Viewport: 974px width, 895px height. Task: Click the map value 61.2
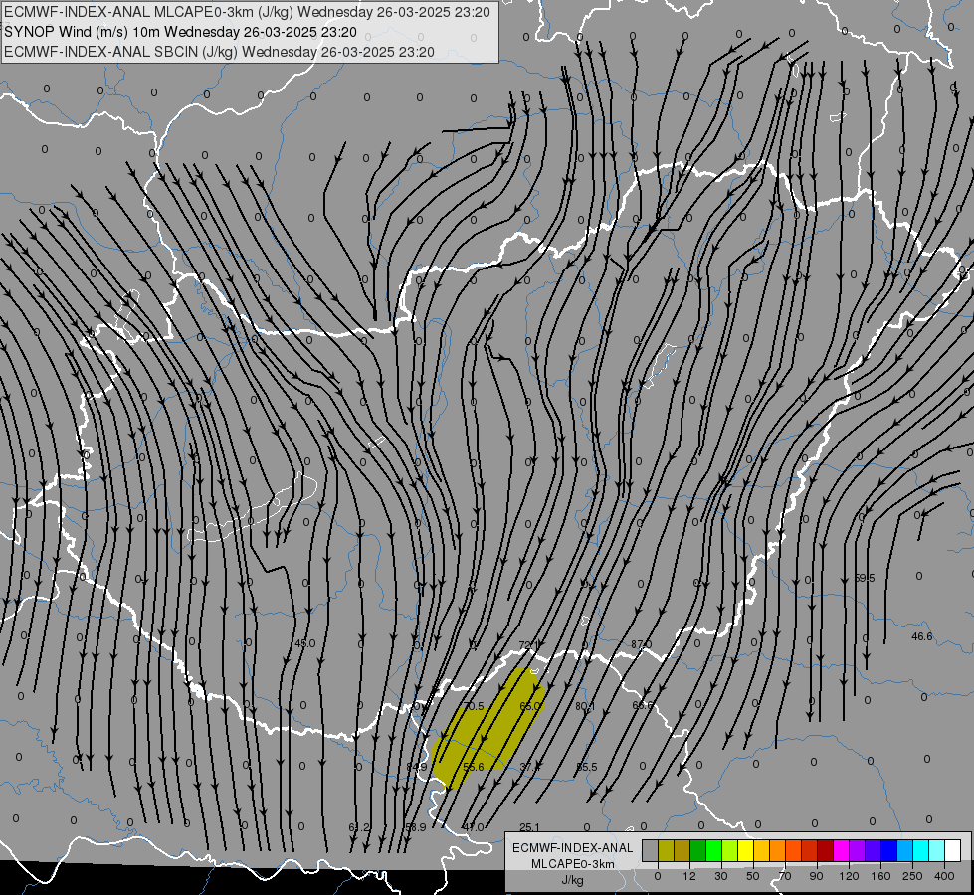pyautogui.click(x=359, y=827)
